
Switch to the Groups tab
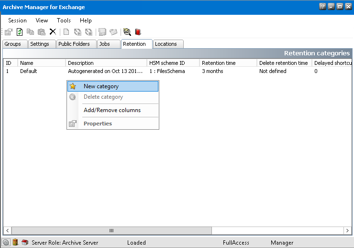pos(13,44)
